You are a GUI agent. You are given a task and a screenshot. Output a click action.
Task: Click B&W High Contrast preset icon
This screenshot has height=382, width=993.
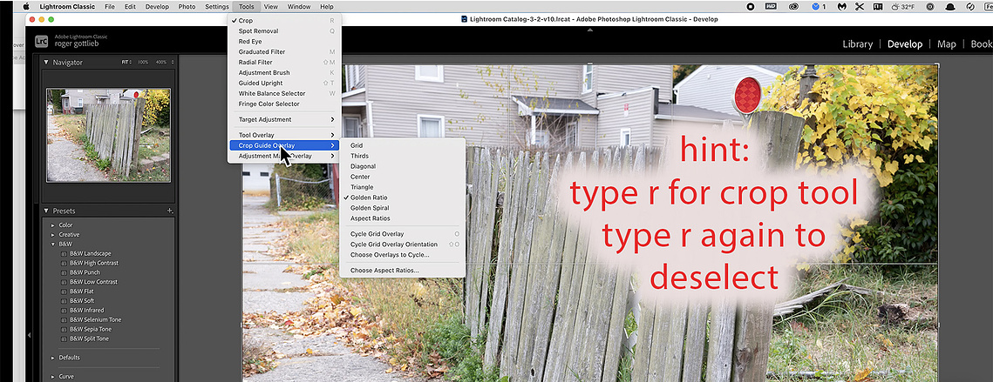pyautogui.click(x=64, y=263)
